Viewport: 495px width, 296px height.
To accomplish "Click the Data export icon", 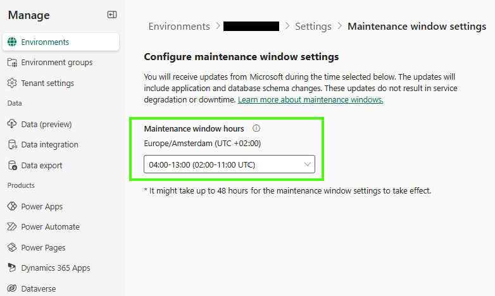I will 11,166.
